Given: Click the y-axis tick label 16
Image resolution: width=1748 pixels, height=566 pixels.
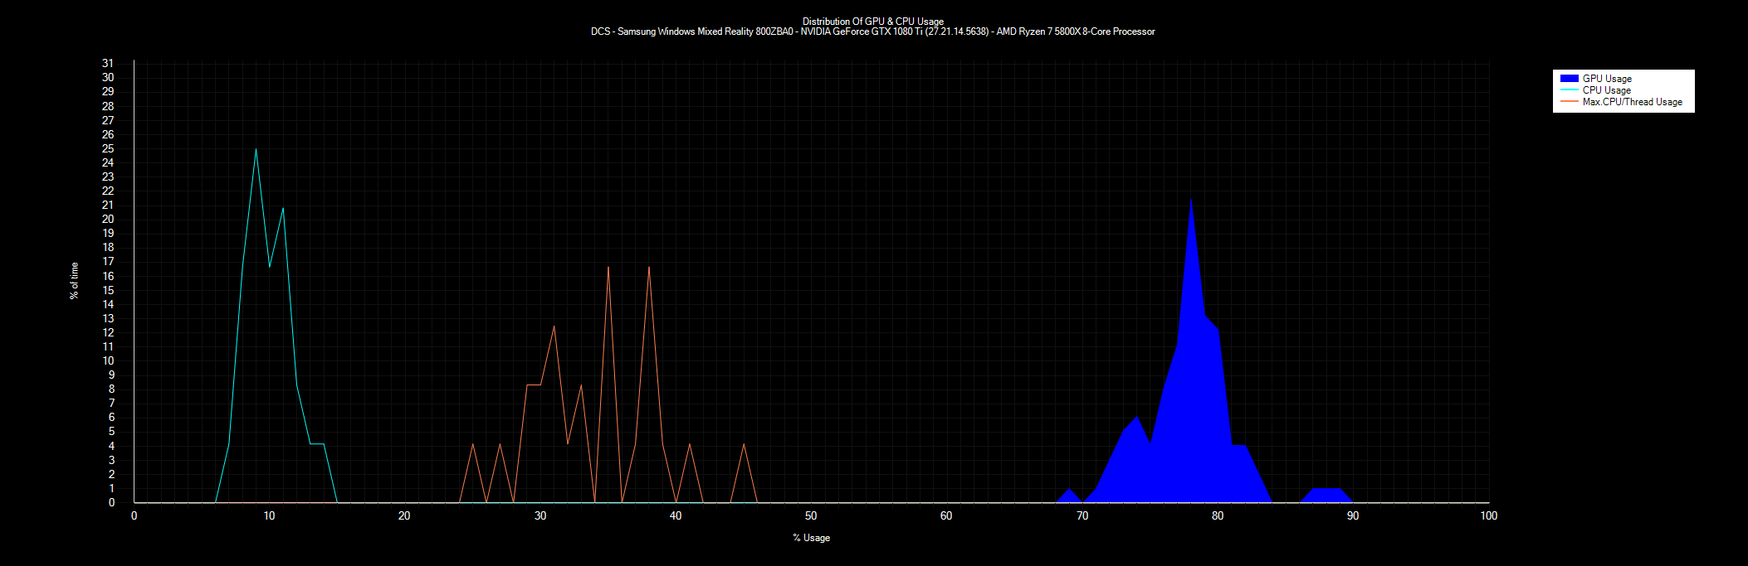Looking at the screenshot, I should 108,276.
